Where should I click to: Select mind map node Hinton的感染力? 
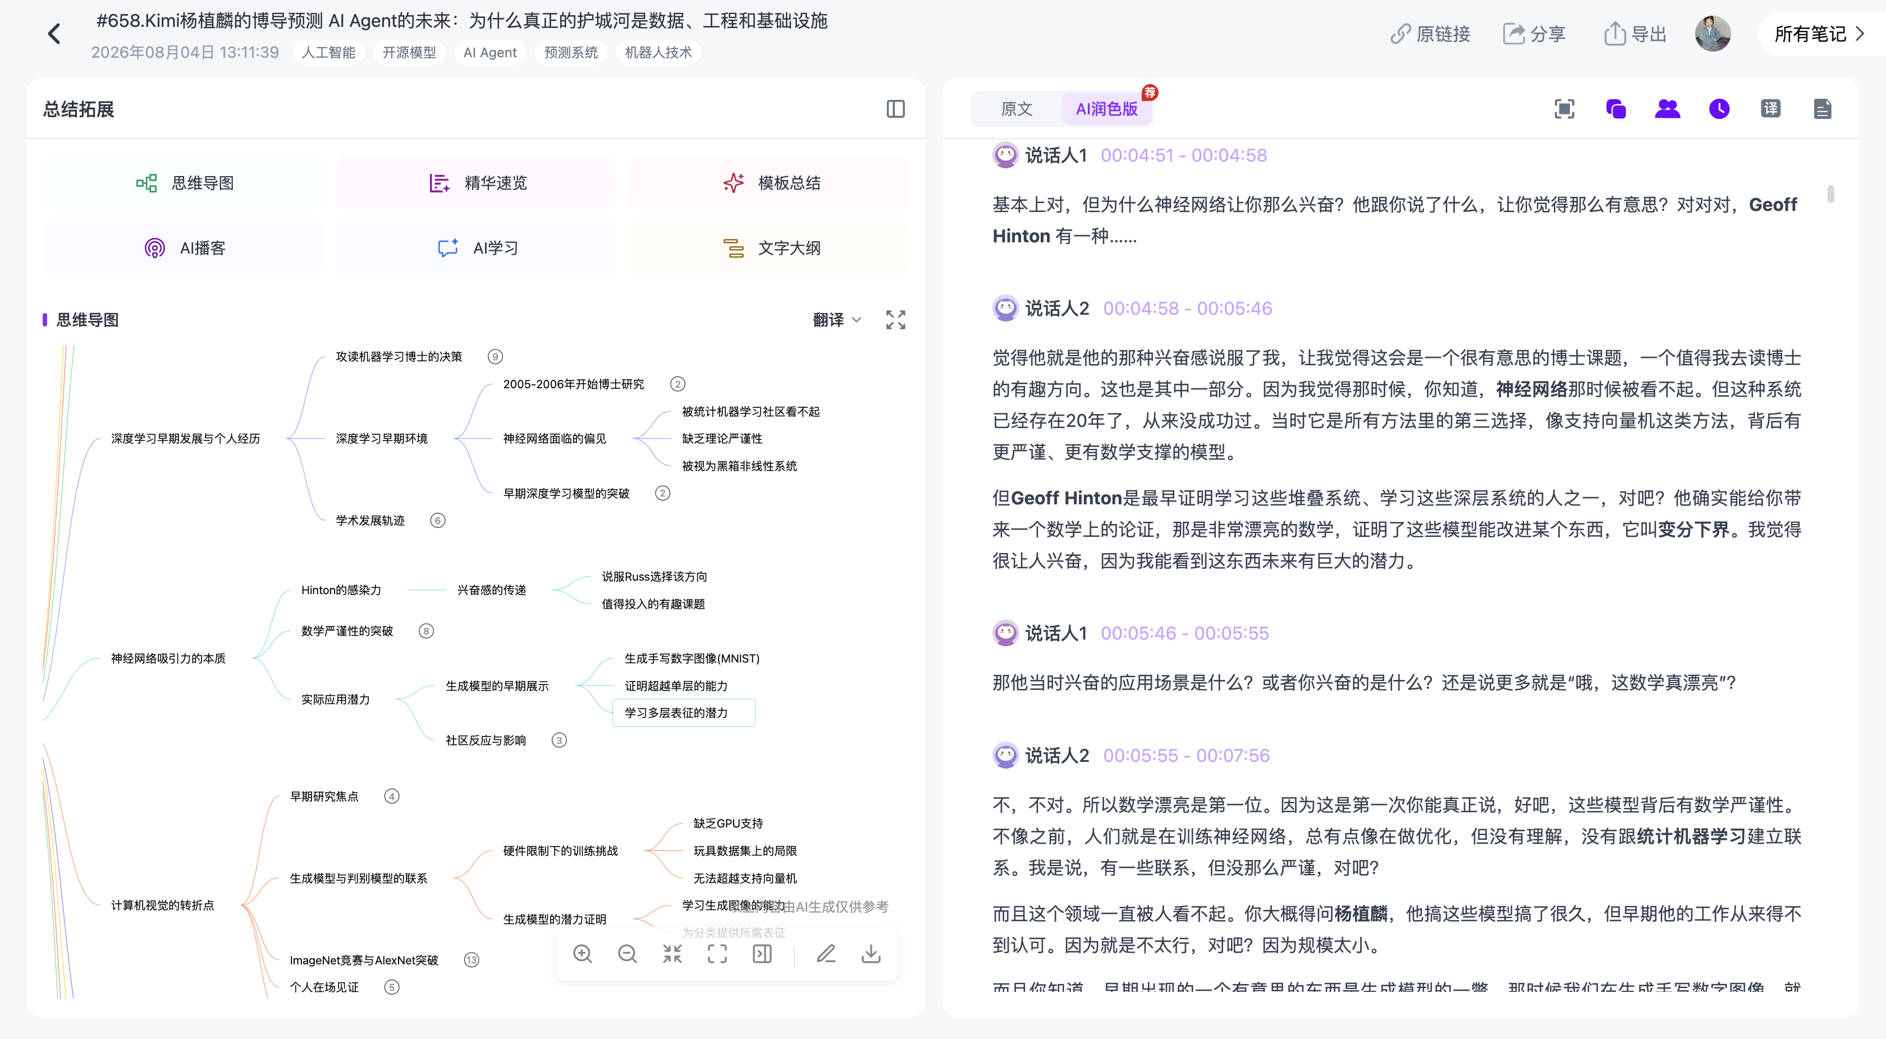click(x=341, y=591)
